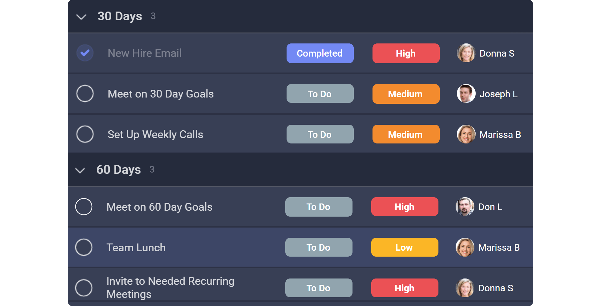Change the To Do status of Team Lunch
The height and width of the screenshot is (306, 600).
click(x=318, y=247)
